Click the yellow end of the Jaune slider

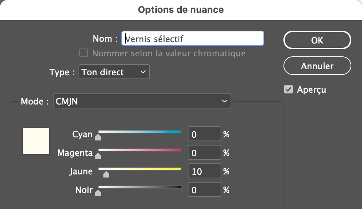point(179,169)
